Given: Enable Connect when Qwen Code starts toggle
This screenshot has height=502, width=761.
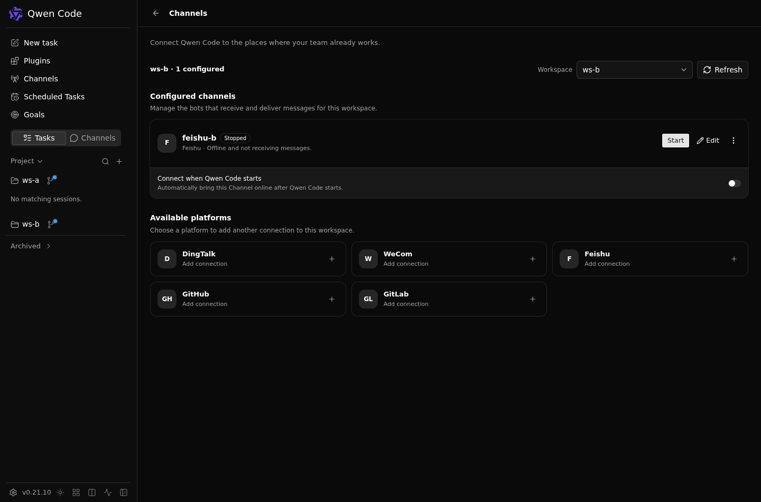Looking at the screenshot, I should coord(735,183).
